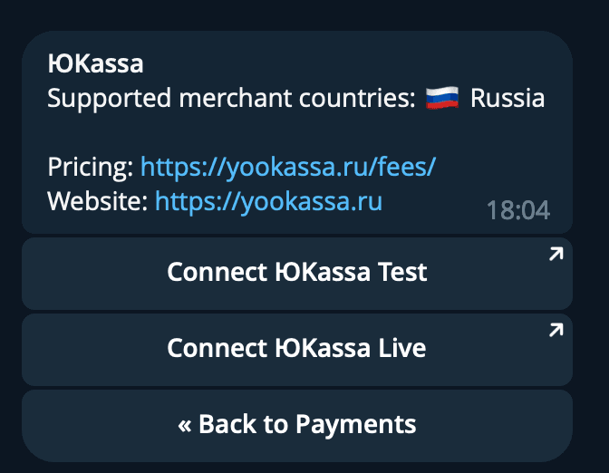Click the Russian flag emoji
Viewport: 609px width, 473px height.
click(x=442, y=98)
